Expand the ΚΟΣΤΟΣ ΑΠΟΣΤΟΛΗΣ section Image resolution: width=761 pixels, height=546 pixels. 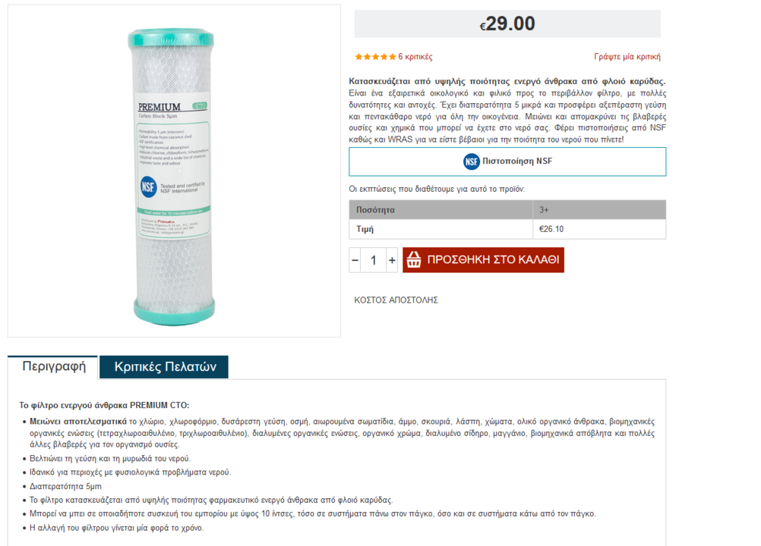[396, 300]
